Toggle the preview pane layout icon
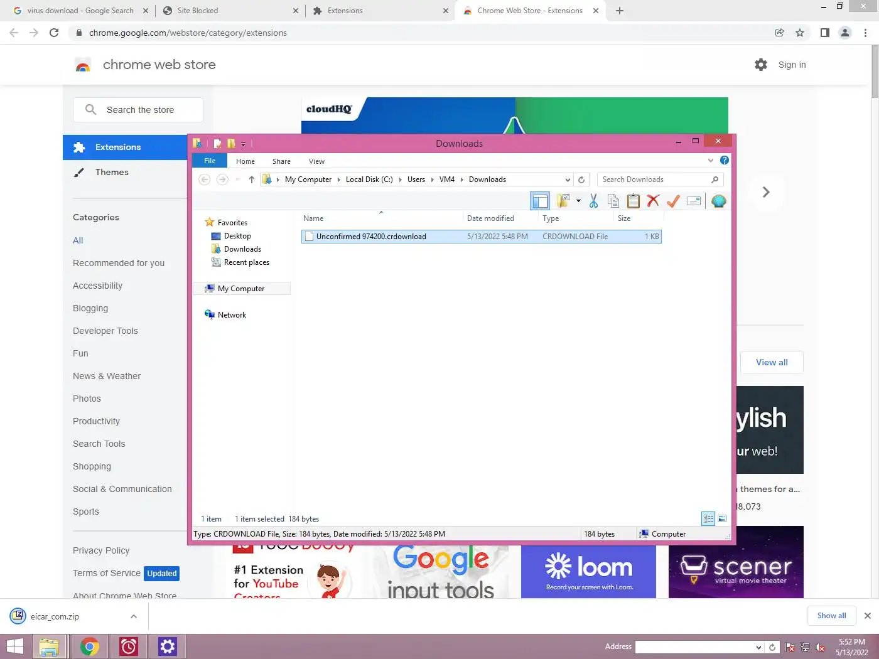Screen dimensions: 879x659 (540, 201)
